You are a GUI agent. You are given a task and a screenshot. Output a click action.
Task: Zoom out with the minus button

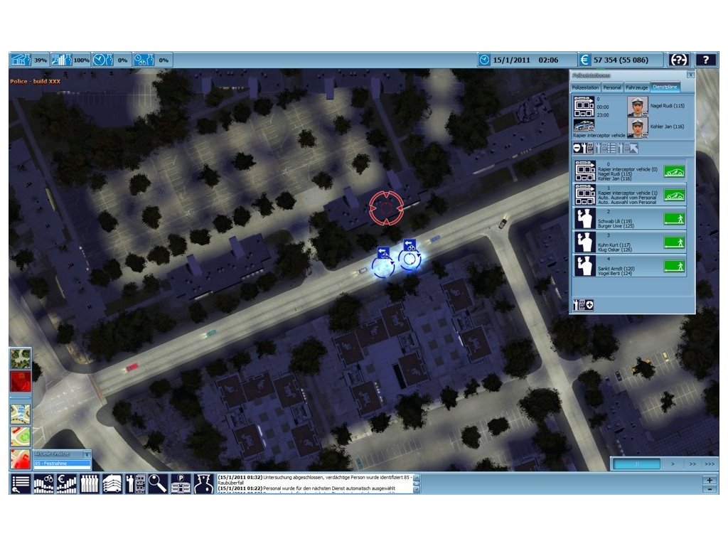tap(710, 489)
